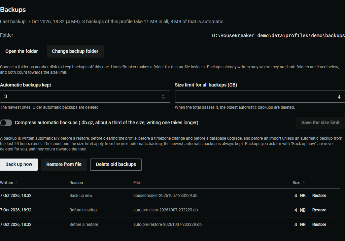Select file name housebreaker-20261007-233229.db
This screenshot has width=345, height=241.
coord(165,196)
